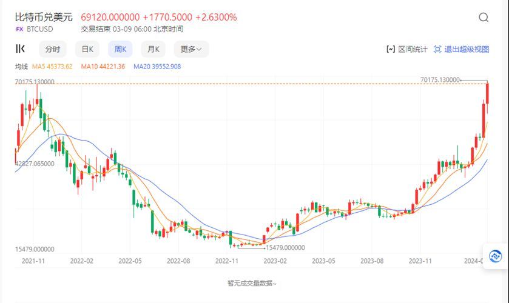509x303 pixels.
Task: Click the 2022-11 date label
Action: (227, 261)
